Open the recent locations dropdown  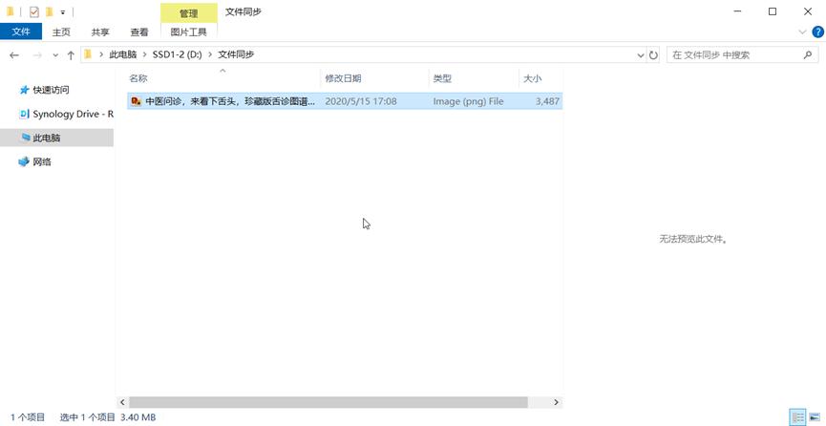tap(55, 54)
